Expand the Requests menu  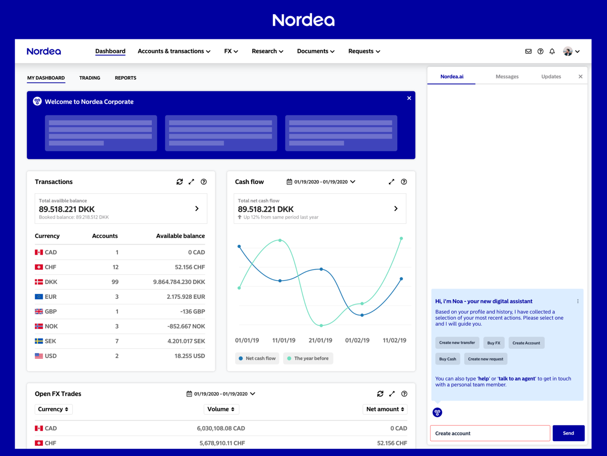[364, 51]
